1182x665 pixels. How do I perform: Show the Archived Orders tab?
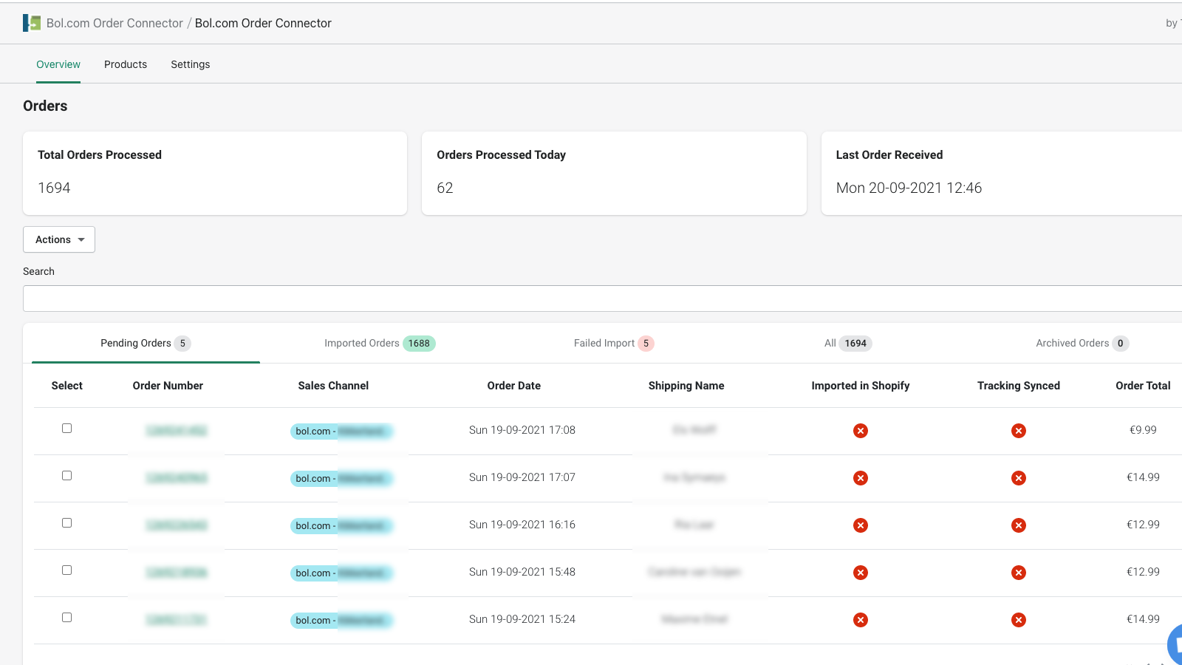(x=1082, y=343)
